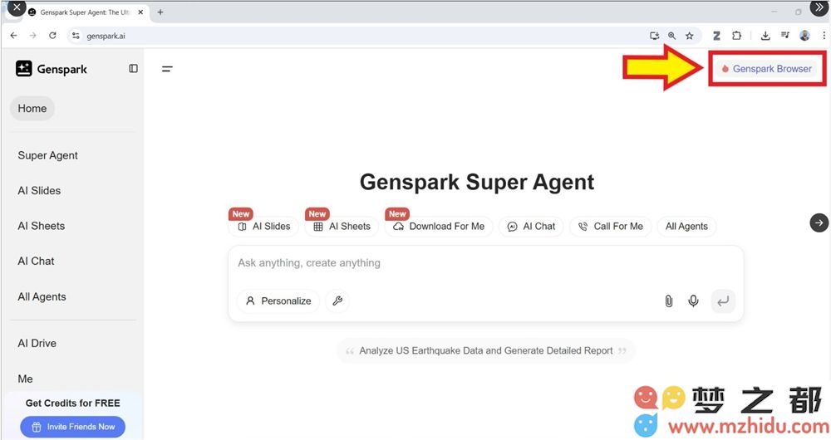Click the dark right-arrow circle button

[x=819, y=223]
